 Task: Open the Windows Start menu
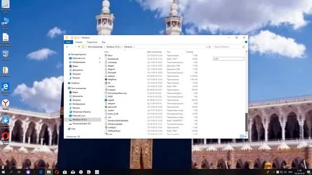(x=3, y=172)
